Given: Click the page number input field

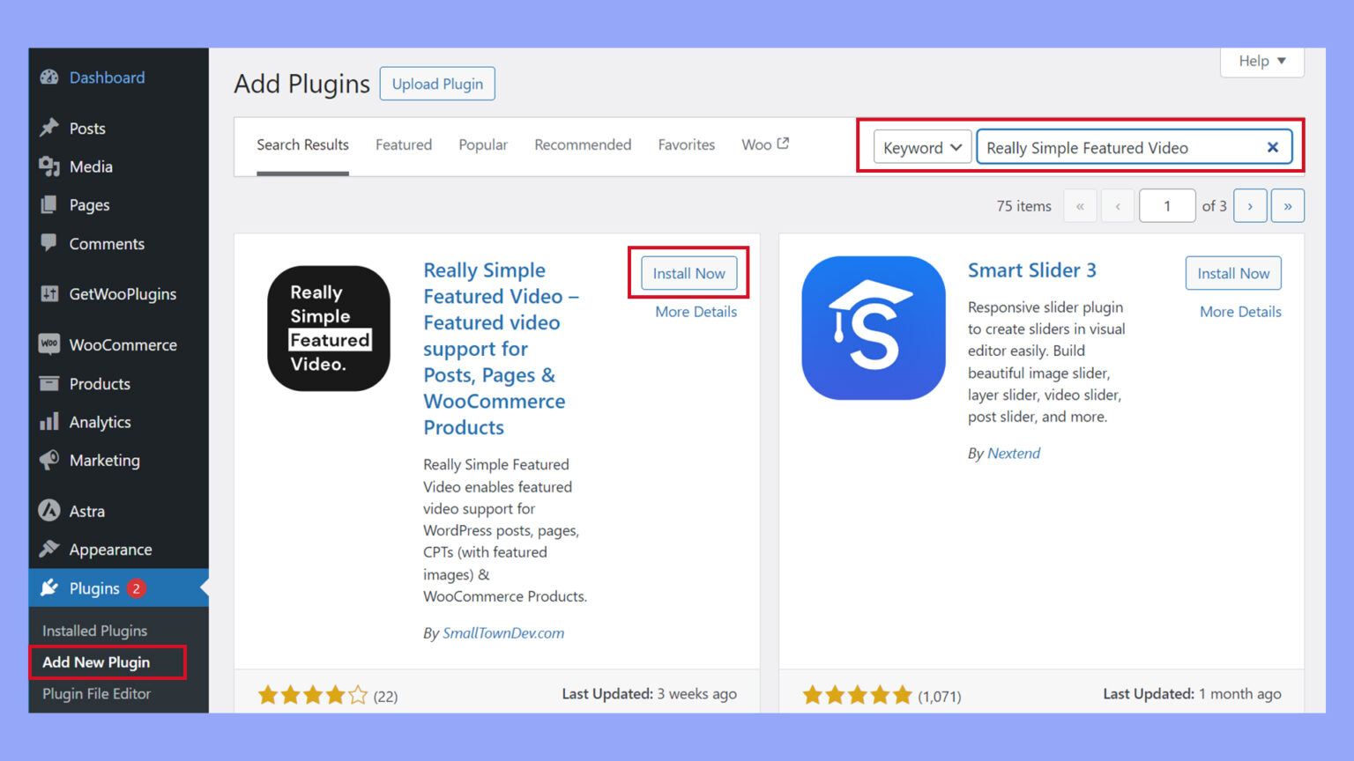Looking at the screenshot, I should click(1167, 205).
